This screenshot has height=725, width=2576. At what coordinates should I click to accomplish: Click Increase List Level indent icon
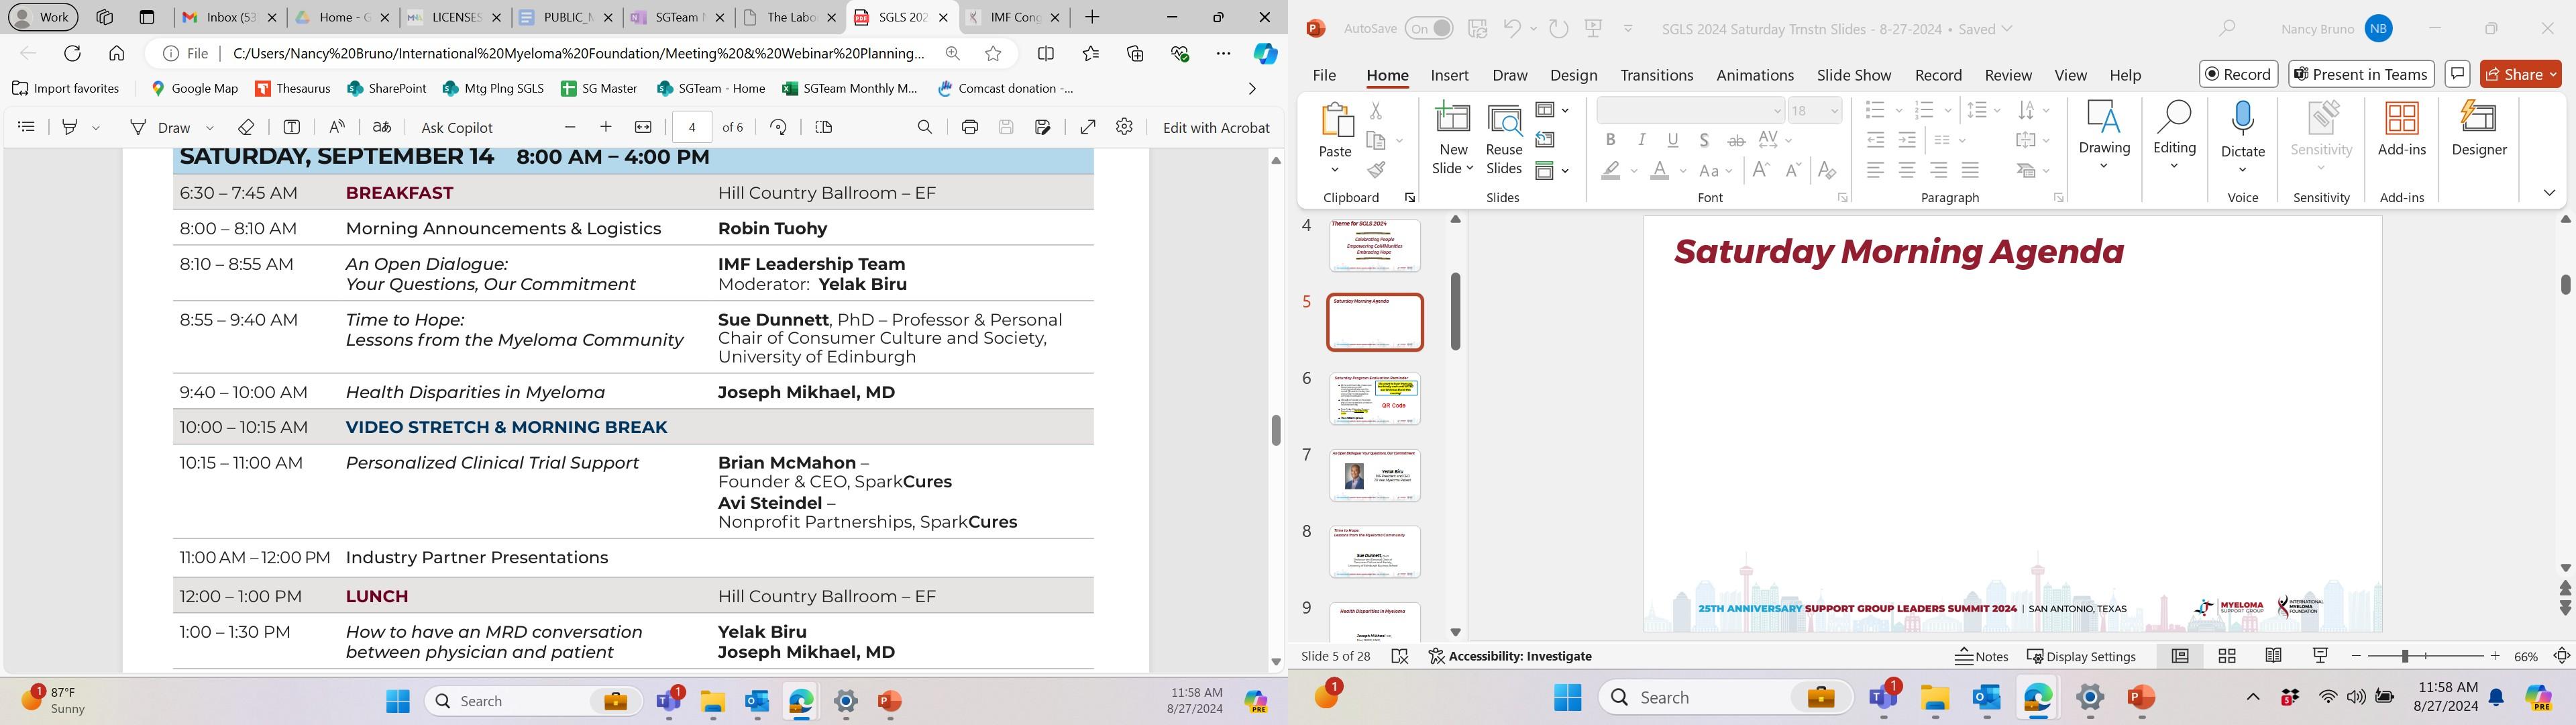point(1907,140)
